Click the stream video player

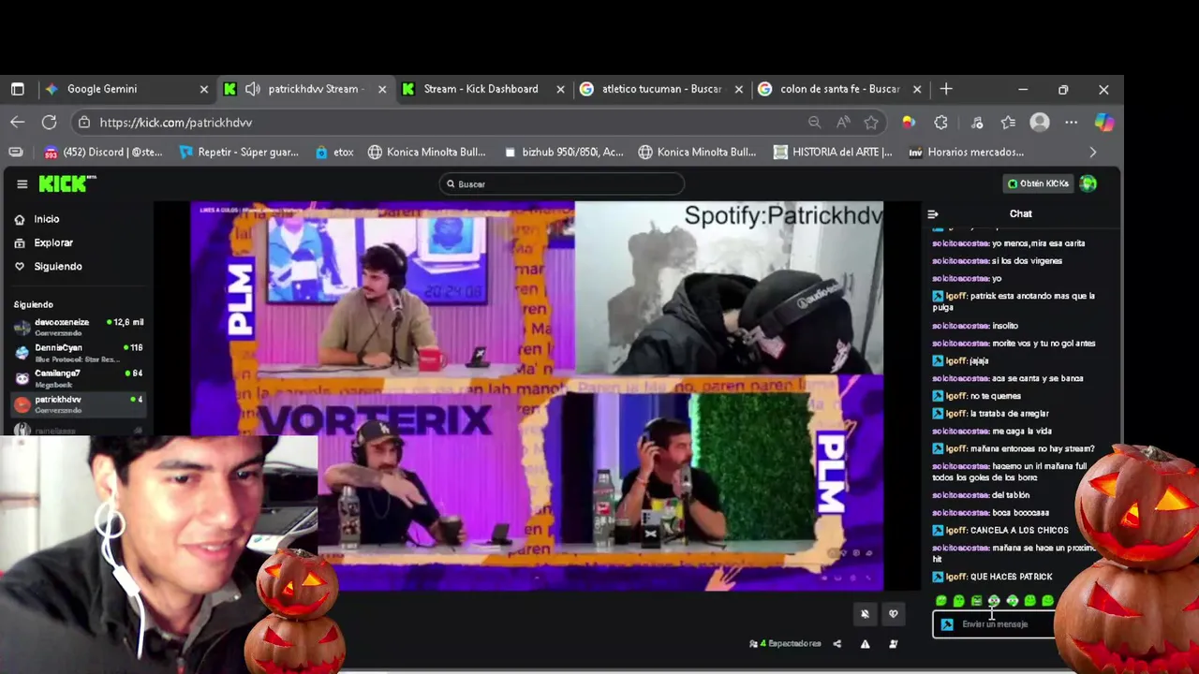tap(537, 396)
